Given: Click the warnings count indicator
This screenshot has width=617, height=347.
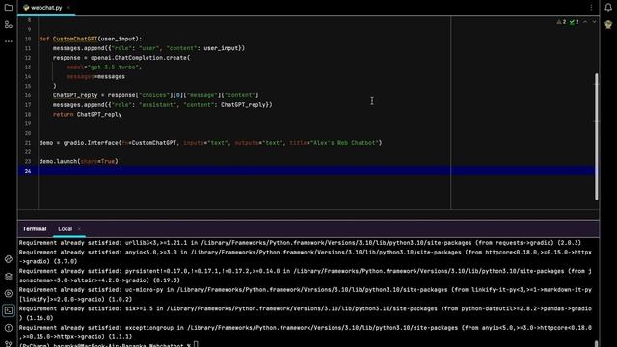Looking at the screenshot, I should 561,22.
